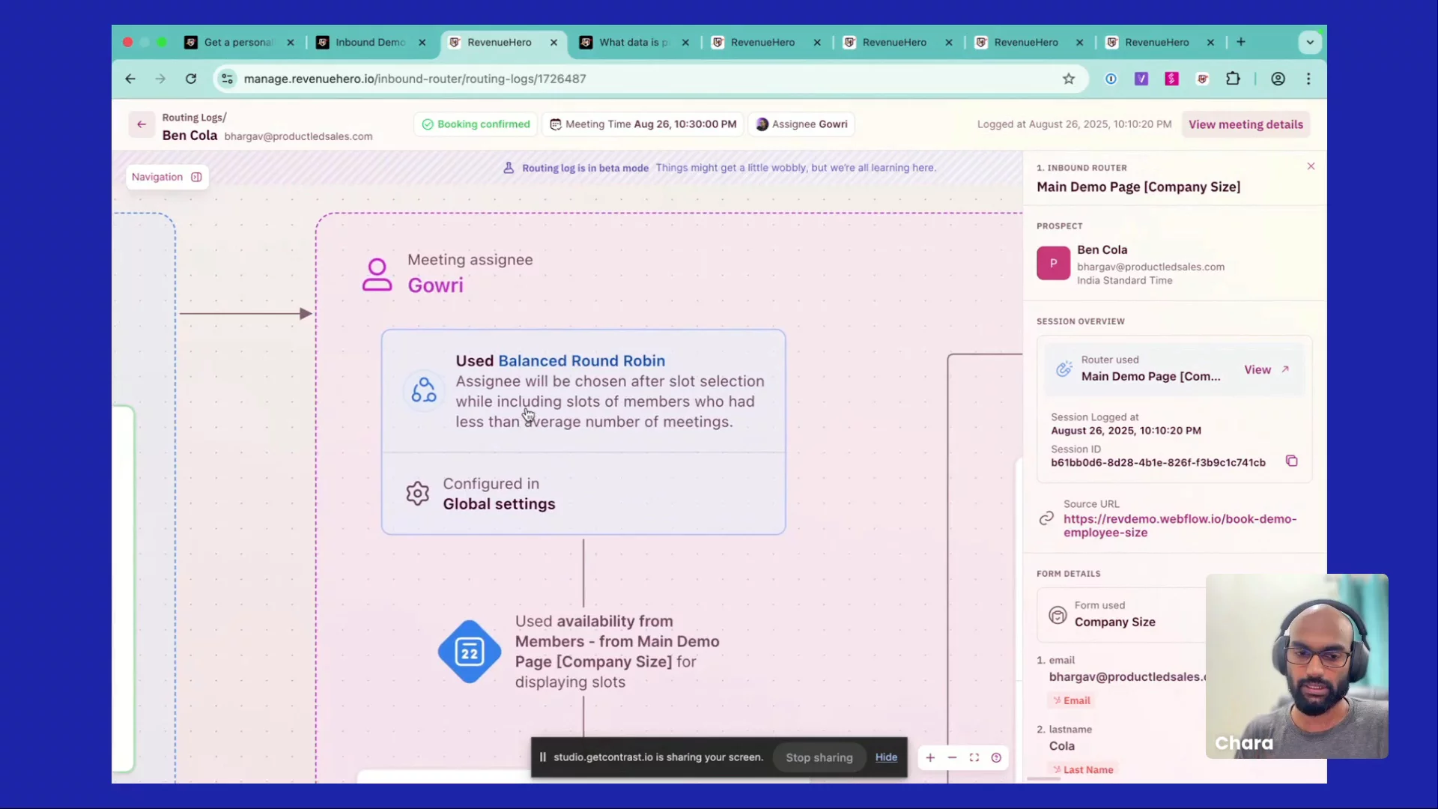Click the address bar URL
Image resolution: width=1438 pixels, height=809 pixels.
tap(415, 79)
